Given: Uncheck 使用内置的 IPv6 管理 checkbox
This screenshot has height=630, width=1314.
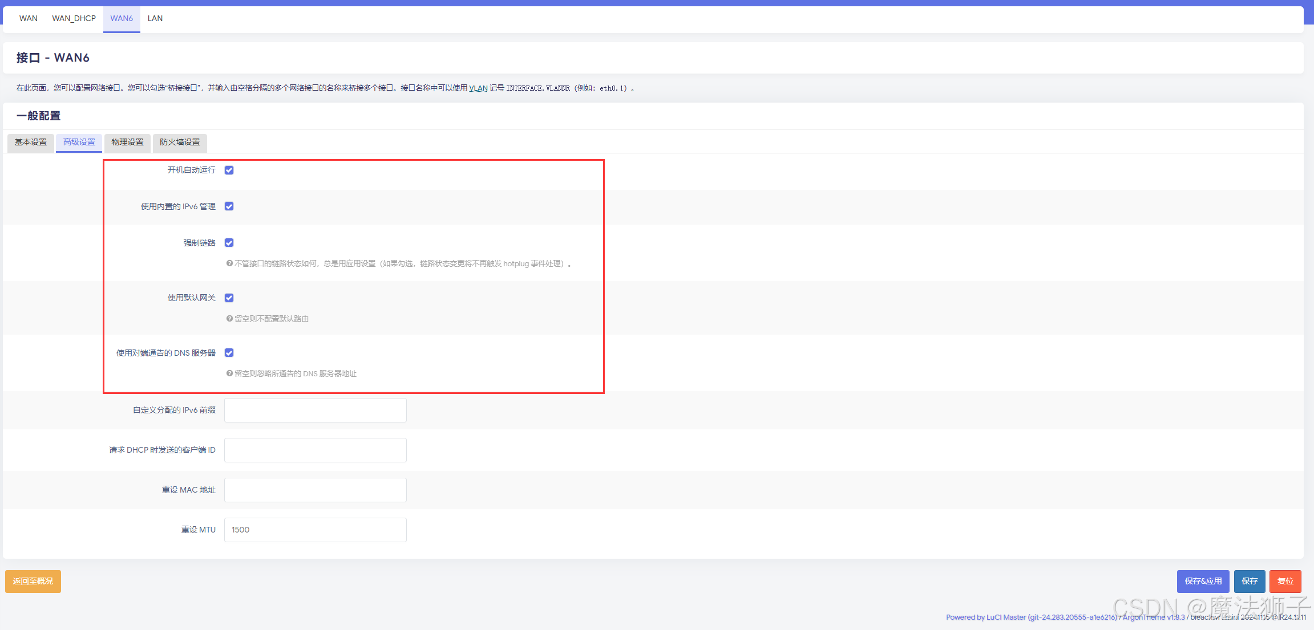Looking at the screenshot, I should tap(229, 206).
